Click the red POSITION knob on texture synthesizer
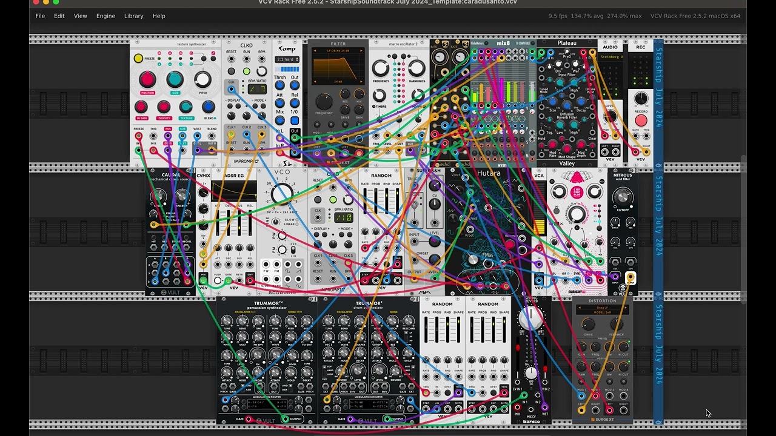776x436 pixels. (x=147, y=79)
